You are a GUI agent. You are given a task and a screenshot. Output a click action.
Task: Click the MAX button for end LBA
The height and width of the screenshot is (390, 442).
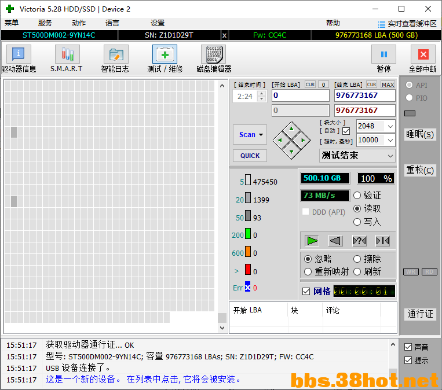388,84
